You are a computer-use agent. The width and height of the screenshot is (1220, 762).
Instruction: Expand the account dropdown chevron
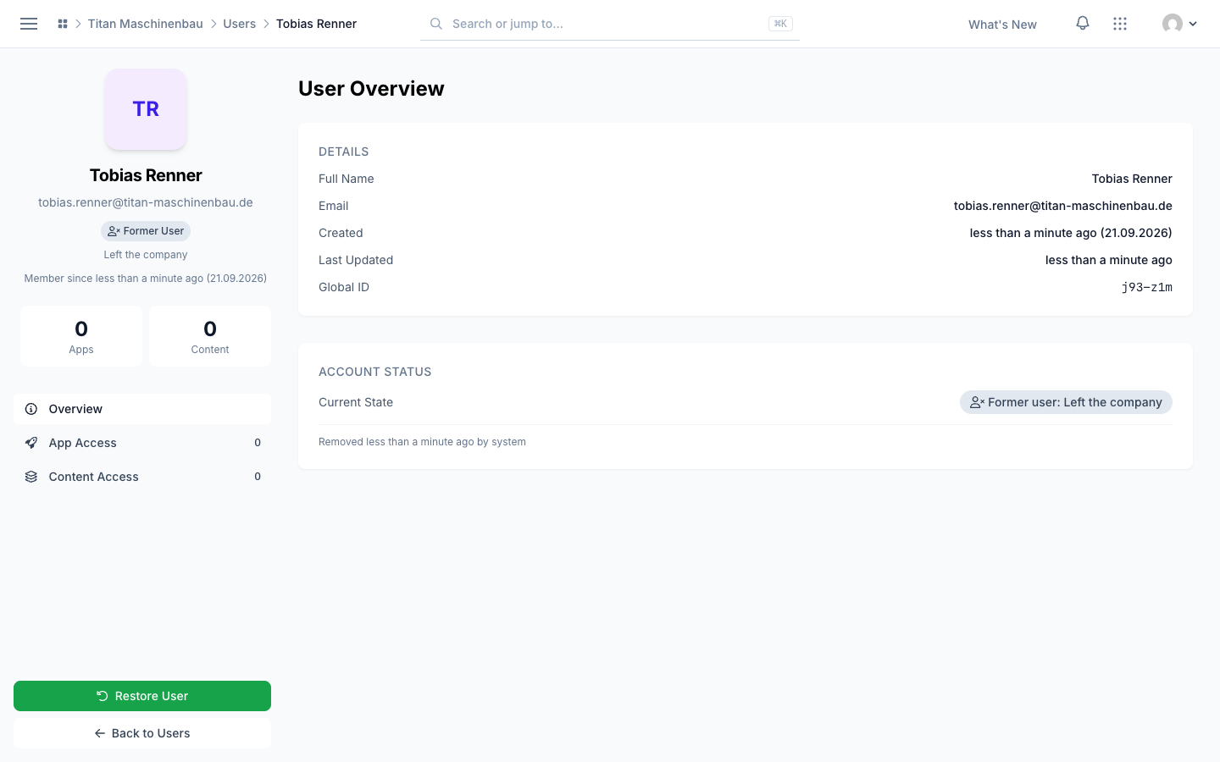[x=1193, y=24]
